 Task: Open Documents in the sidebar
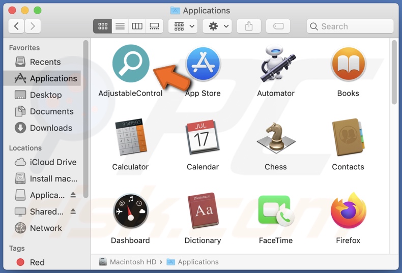tap(42, 111)
